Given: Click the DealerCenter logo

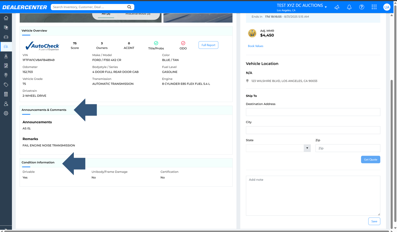Looking at the screenshot, I should (x=25, y=7).
